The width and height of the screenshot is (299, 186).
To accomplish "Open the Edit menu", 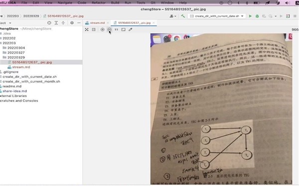I will point(36,2).
